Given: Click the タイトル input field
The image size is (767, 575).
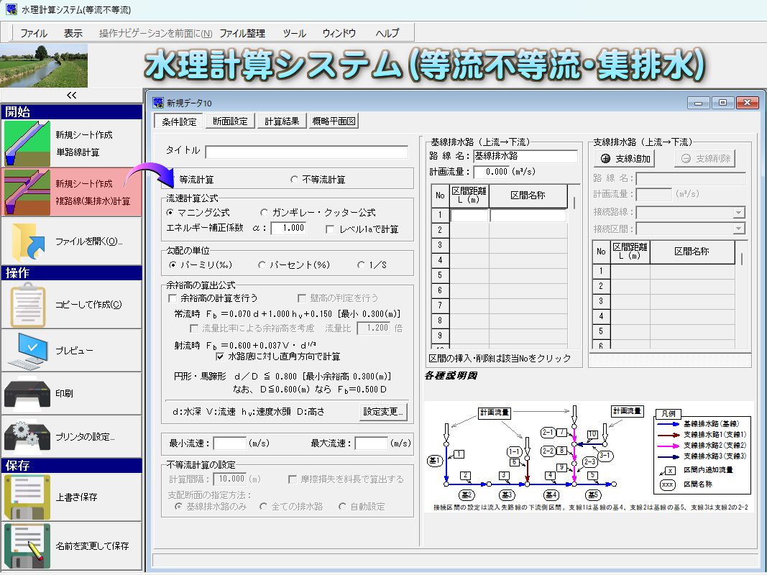Looking at the screenshot, I should coord(307,152).
